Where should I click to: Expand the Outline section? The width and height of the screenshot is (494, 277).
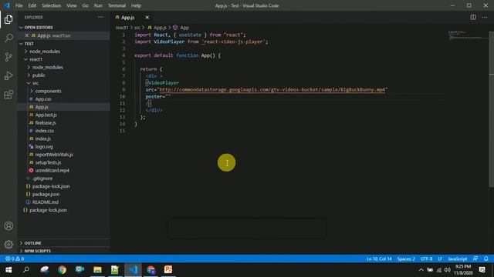[x=32, y=243]
